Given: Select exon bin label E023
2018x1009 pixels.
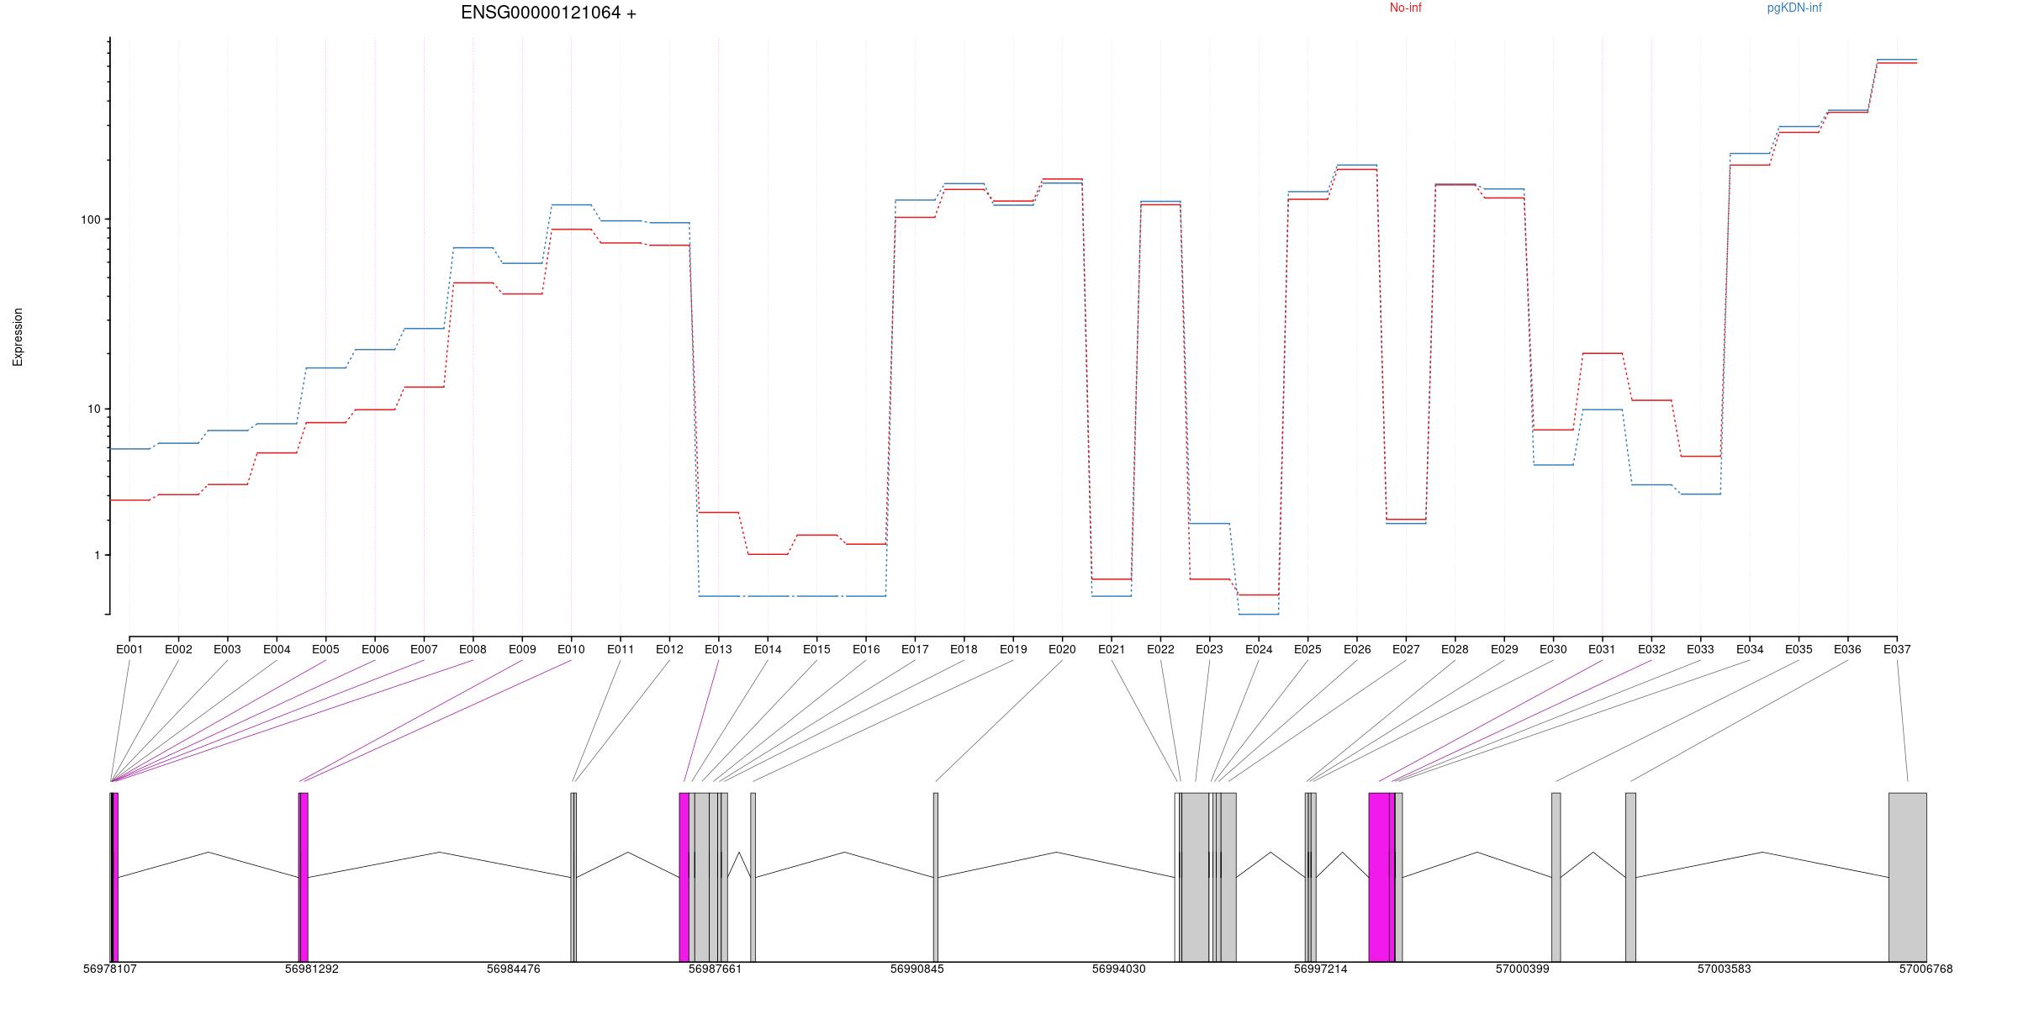Looking at the screenshot, I should pyautogui.click(x=1209, y=649).
